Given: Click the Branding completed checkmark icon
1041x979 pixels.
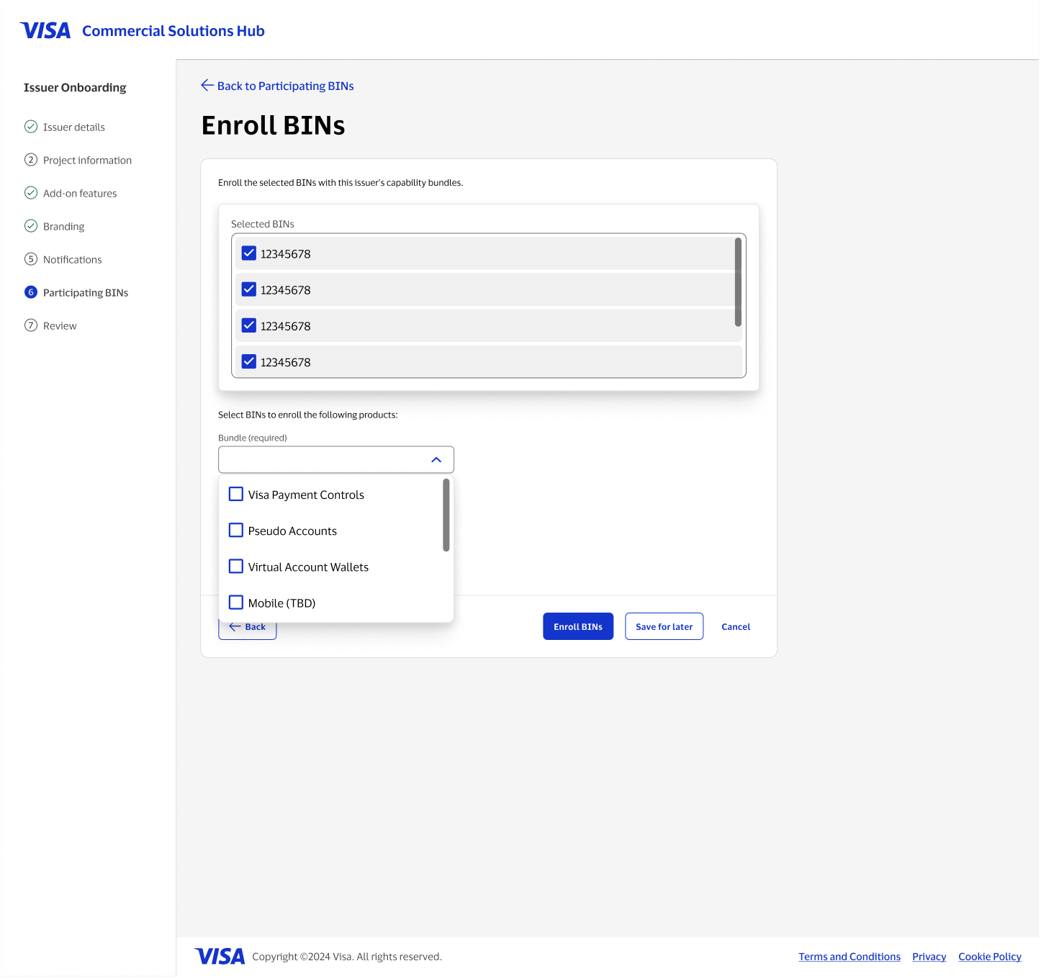Looking at the screenshot, I should click(x=31, y=226).
